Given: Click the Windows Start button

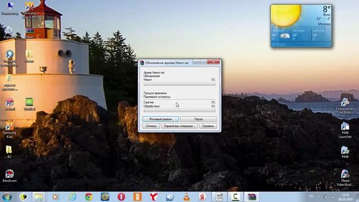Looking at the screenshot, I should click(7, 197).
